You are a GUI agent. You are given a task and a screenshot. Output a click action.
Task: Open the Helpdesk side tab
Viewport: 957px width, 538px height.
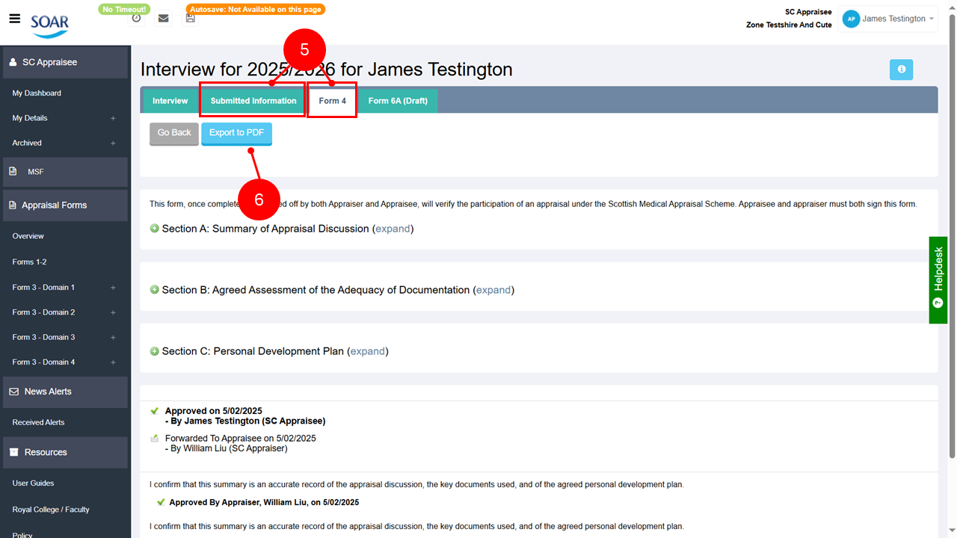pyautogui.click(x=938, y=279)
